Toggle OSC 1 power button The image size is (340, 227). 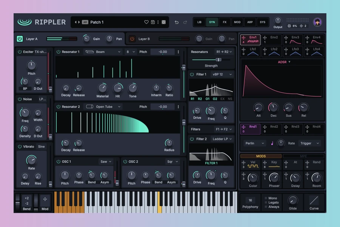pos(58,162)
